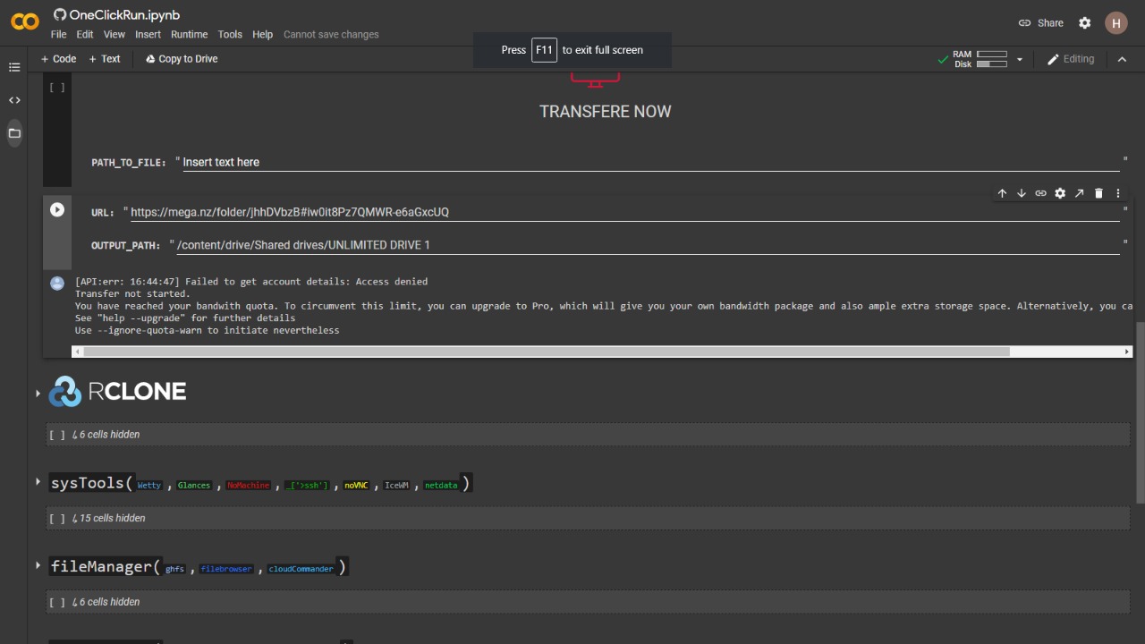The height and width of the screenshot is (644, 1145).
Task: Delete the cell with trash icon
Action: click(1098, 193)
